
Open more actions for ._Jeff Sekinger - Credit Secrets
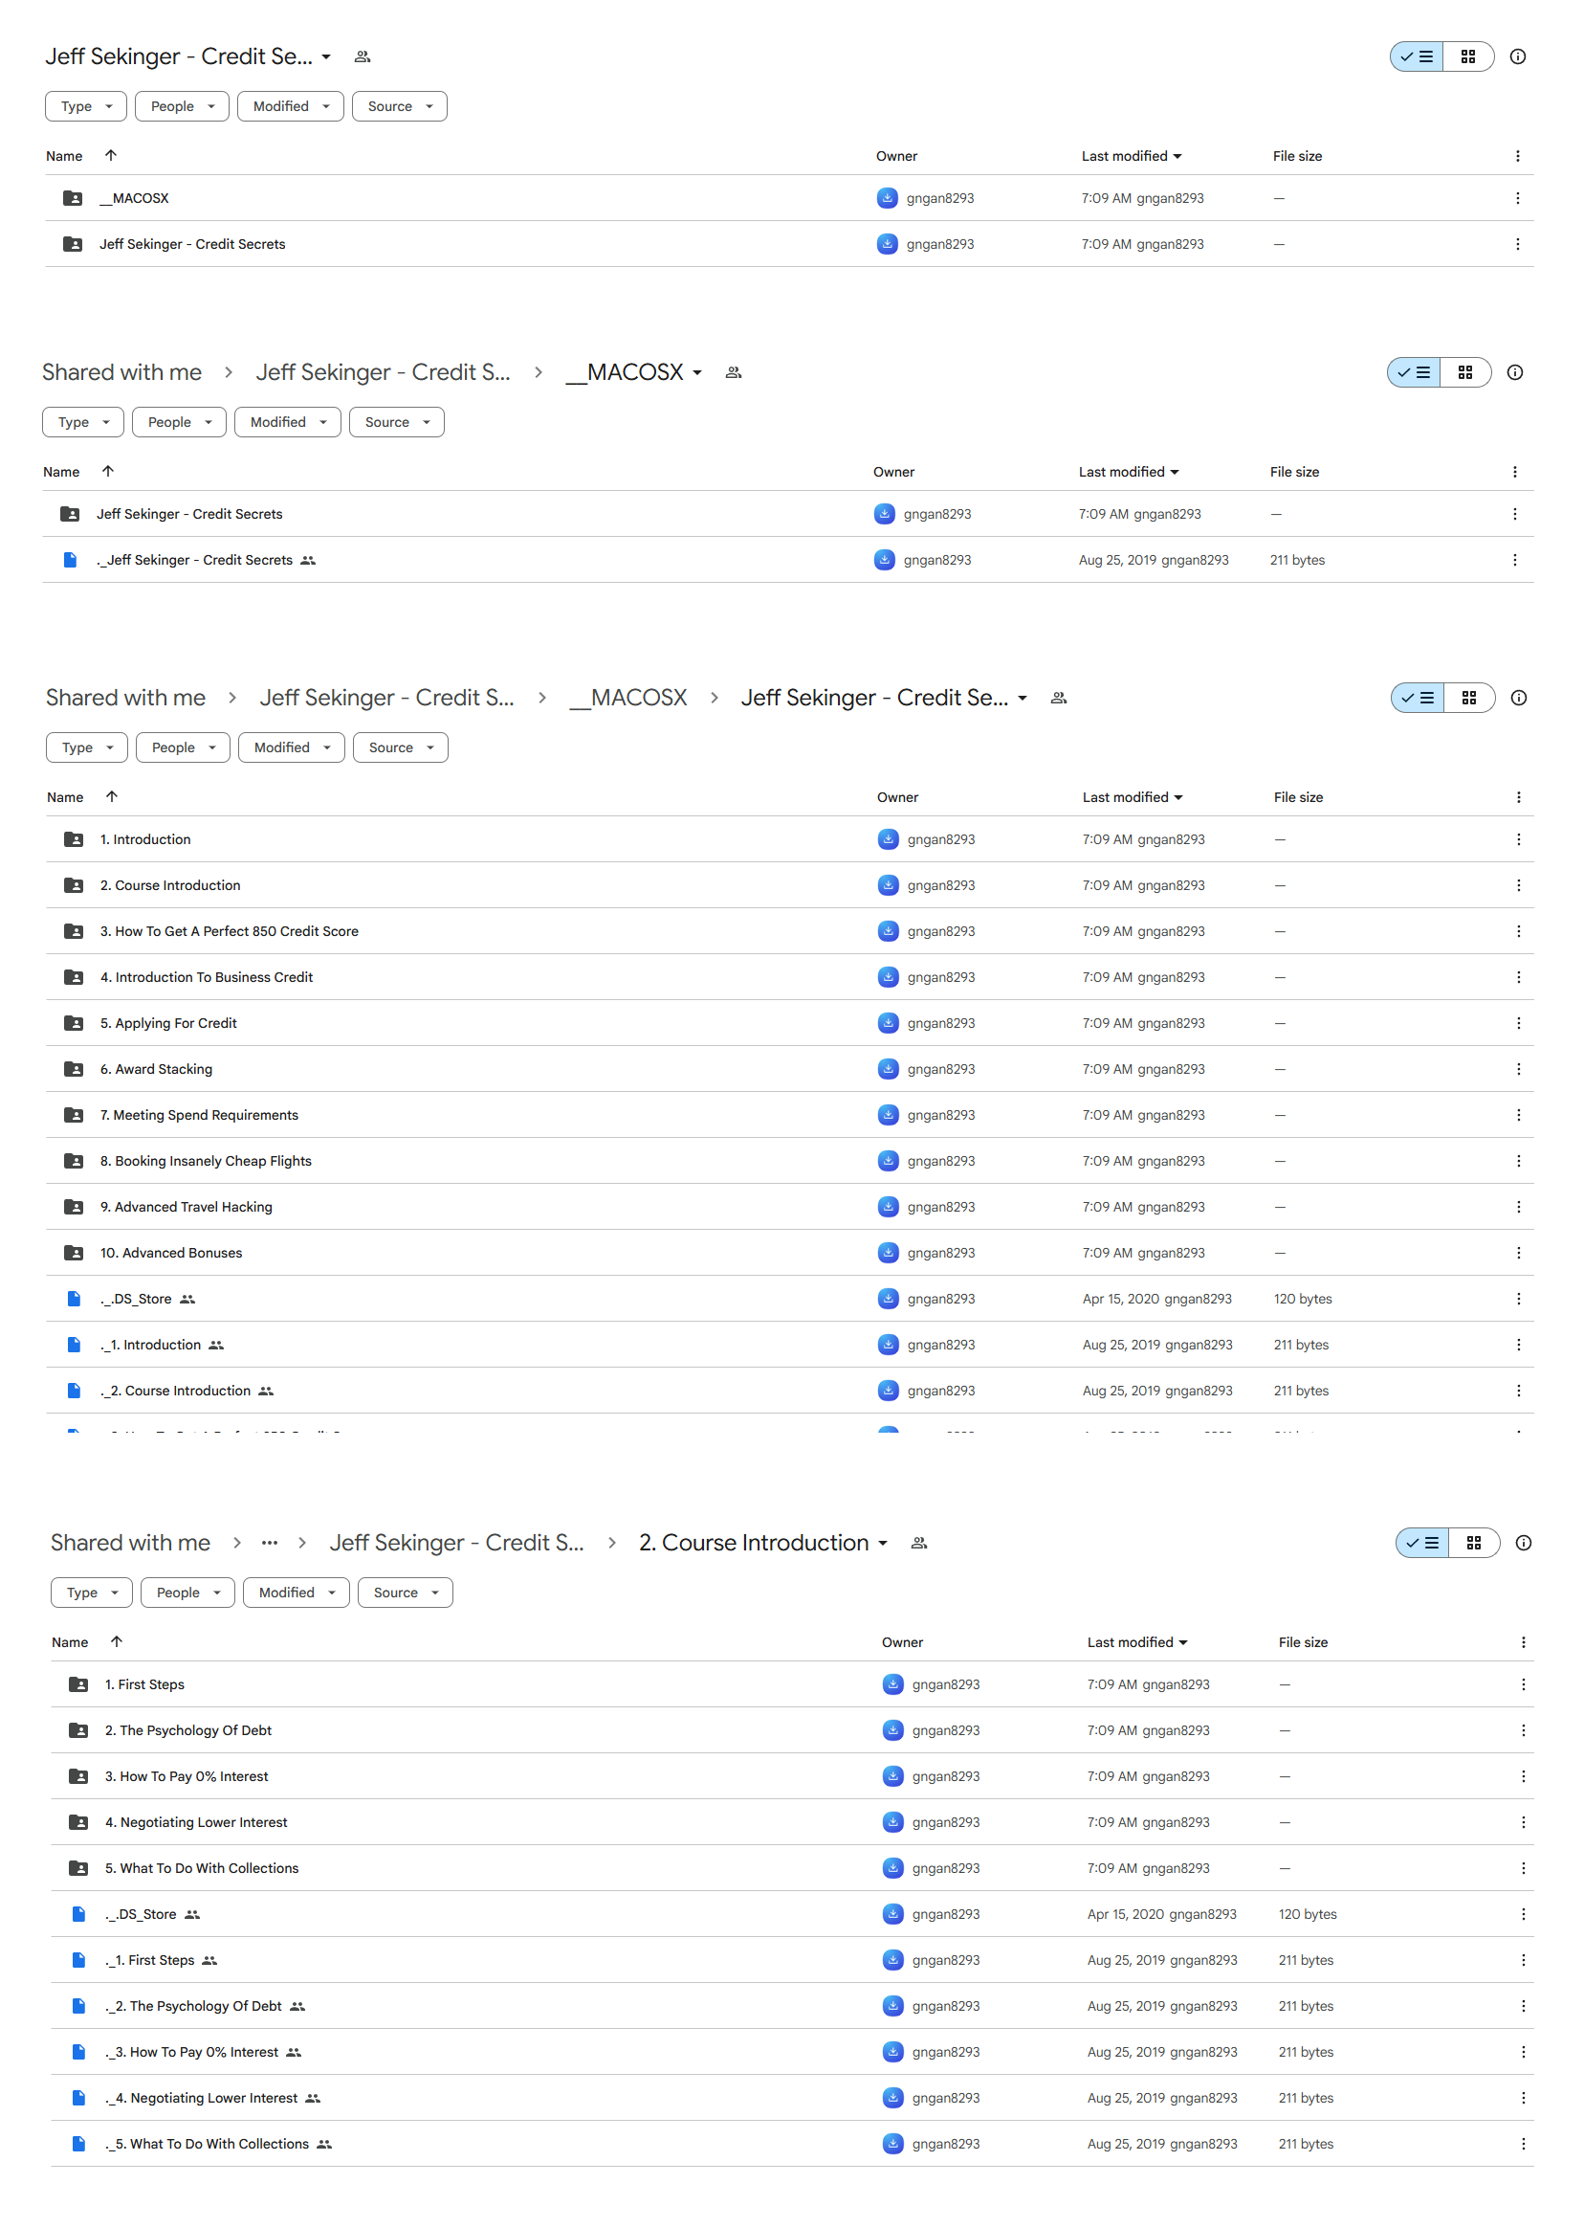tap(1514, 560)
